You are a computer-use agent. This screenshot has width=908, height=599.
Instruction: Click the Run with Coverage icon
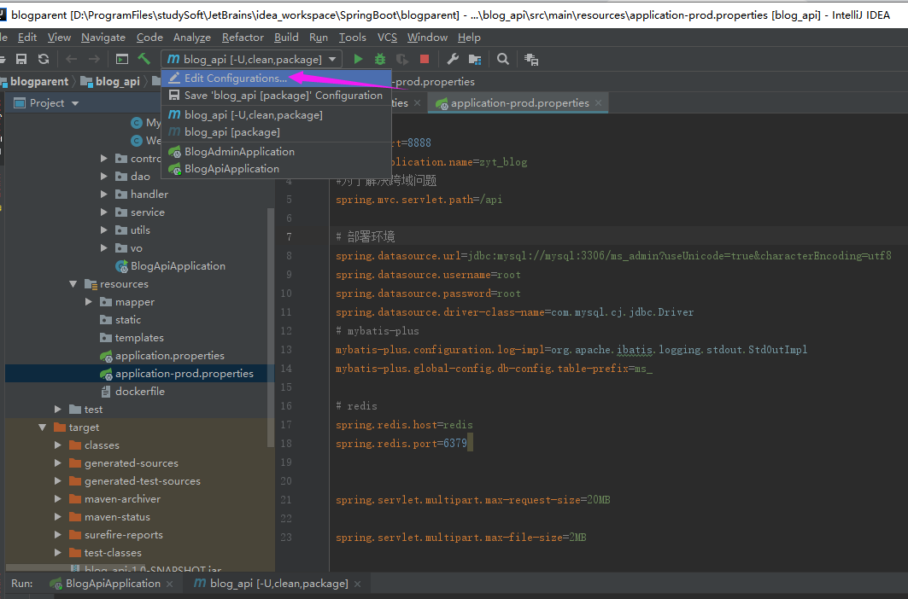[401, 59]
